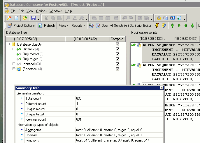Click the Identical count row label
The height and width of the screenshot is (143, 200).
[x=36, y=119]
